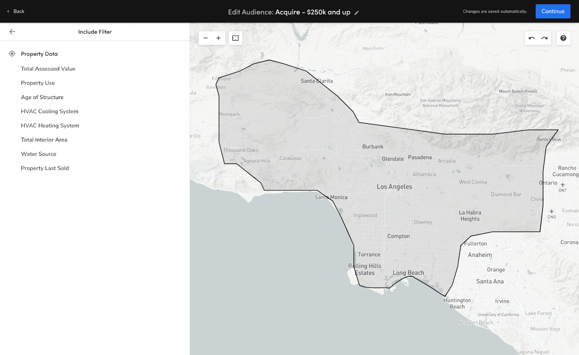The image size is (579, 355).
Task: Click Moorpark label on map
Action: [229, 114]
